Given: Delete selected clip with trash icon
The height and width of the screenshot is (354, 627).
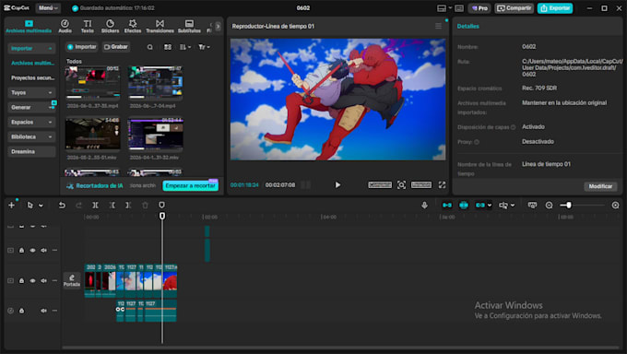Looking at the screenshot, I should tap(145, 206).
